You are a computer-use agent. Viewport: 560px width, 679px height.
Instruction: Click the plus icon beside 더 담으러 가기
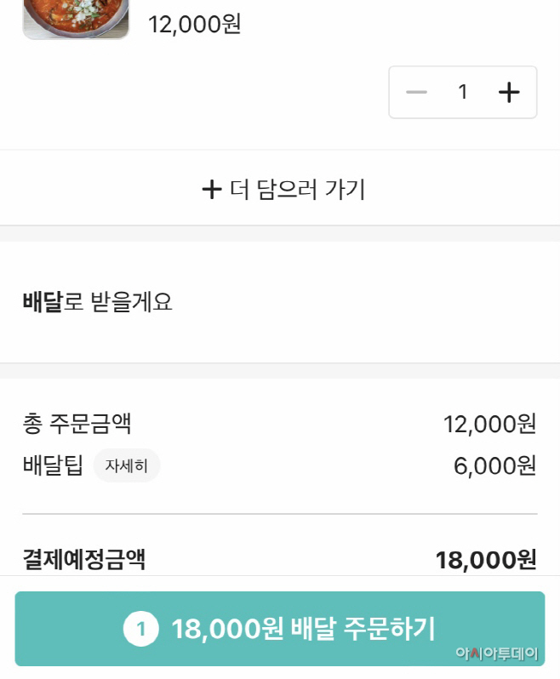point(211,189)
